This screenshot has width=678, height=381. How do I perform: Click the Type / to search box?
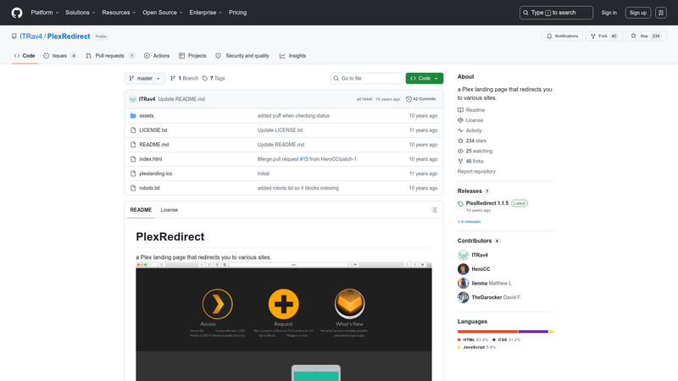tap(556, 13)
